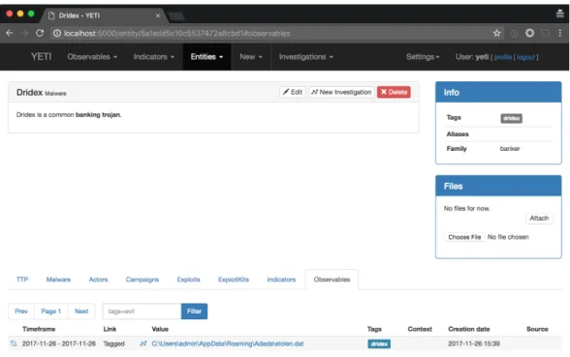Screen dimensions: 570x357
Task: Delete the Dridex entity
Action: tap(394, 92)
